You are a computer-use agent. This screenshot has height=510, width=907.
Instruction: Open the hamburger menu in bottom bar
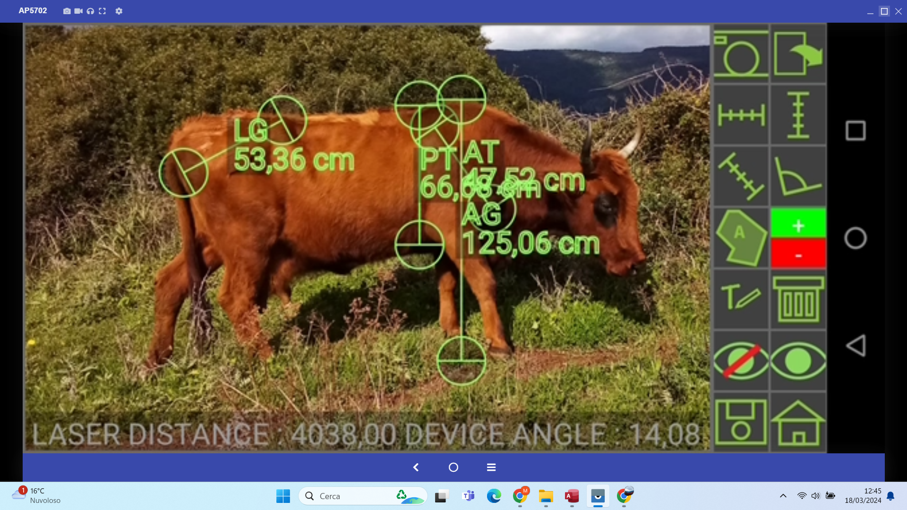point(491,467)
